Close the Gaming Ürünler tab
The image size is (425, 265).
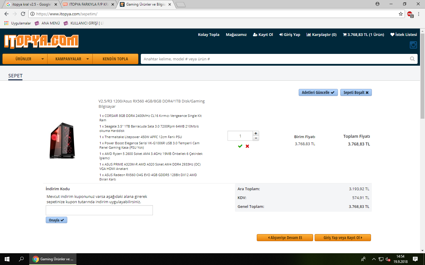[x=170, y=4]
